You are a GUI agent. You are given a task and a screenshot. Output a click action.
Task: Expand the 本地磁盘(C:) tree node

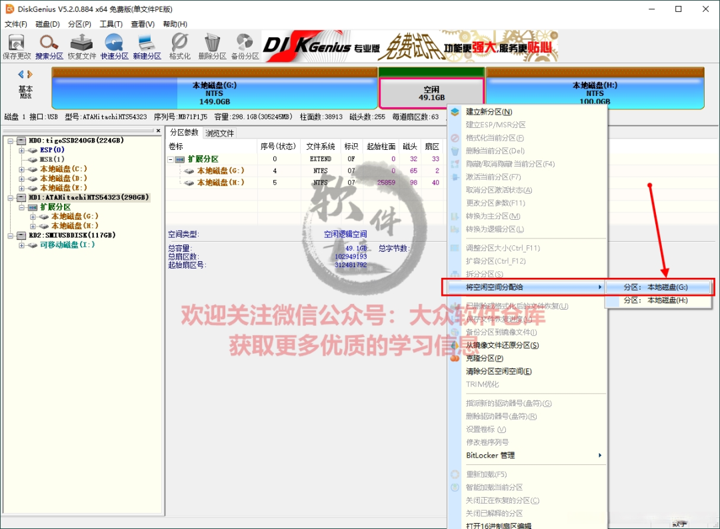(x=21, y=169)
